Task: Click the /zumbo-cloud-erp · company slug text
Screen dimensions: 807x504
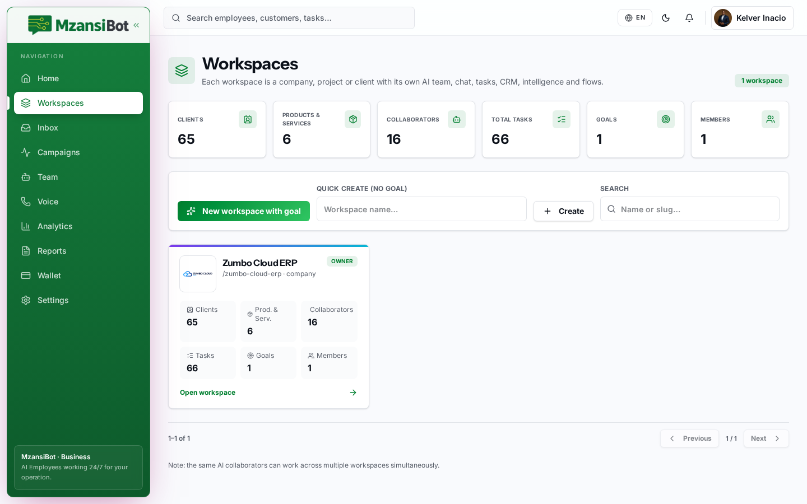Action: [x=269, y=274]
